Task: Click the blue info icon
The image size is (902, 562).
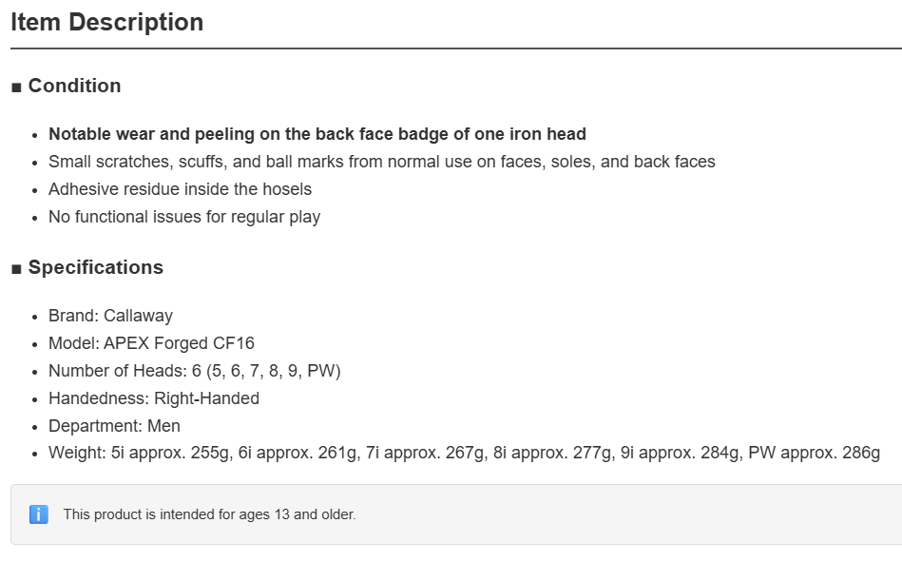Action: (x=39, y=514)
